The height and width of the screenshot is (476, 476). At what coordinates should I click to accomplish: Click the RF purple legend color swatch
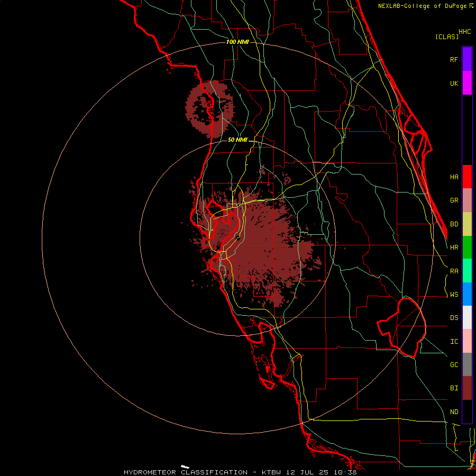click(467, 59)
